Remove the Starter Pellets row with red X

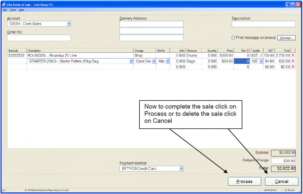coord(293,61)
